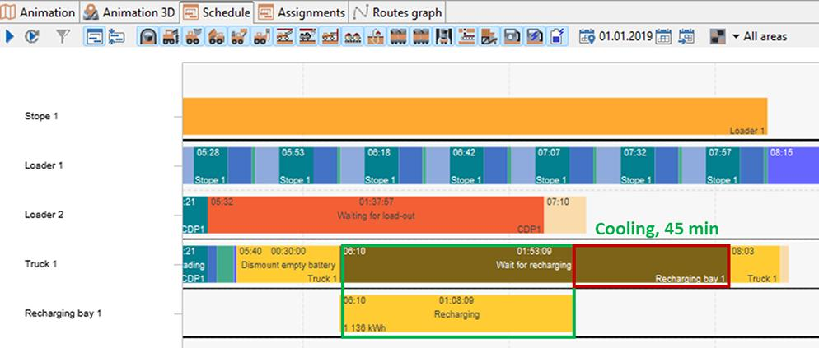
Task: Click the Loader 2 beige bar at 07:10
Action: (565, 215)
